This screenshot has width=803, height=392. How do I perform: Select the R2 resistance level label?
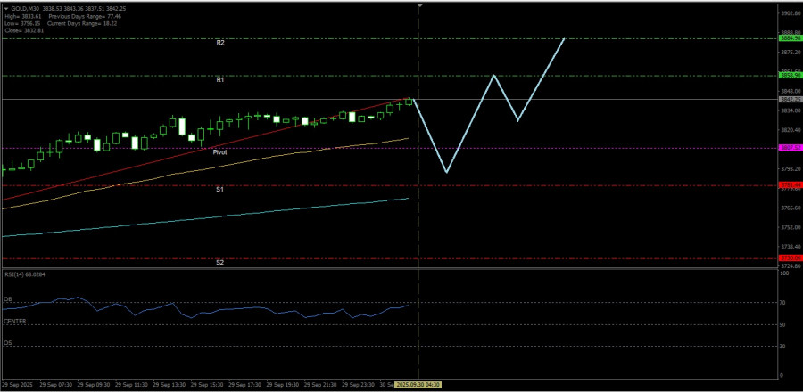219,43
